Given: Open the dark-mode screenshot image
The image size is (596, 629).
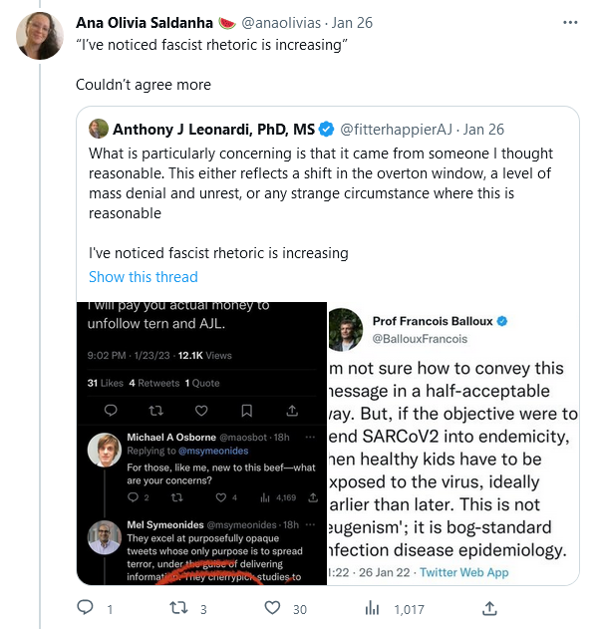Looking at the screenshot, I should click(201, 444).
